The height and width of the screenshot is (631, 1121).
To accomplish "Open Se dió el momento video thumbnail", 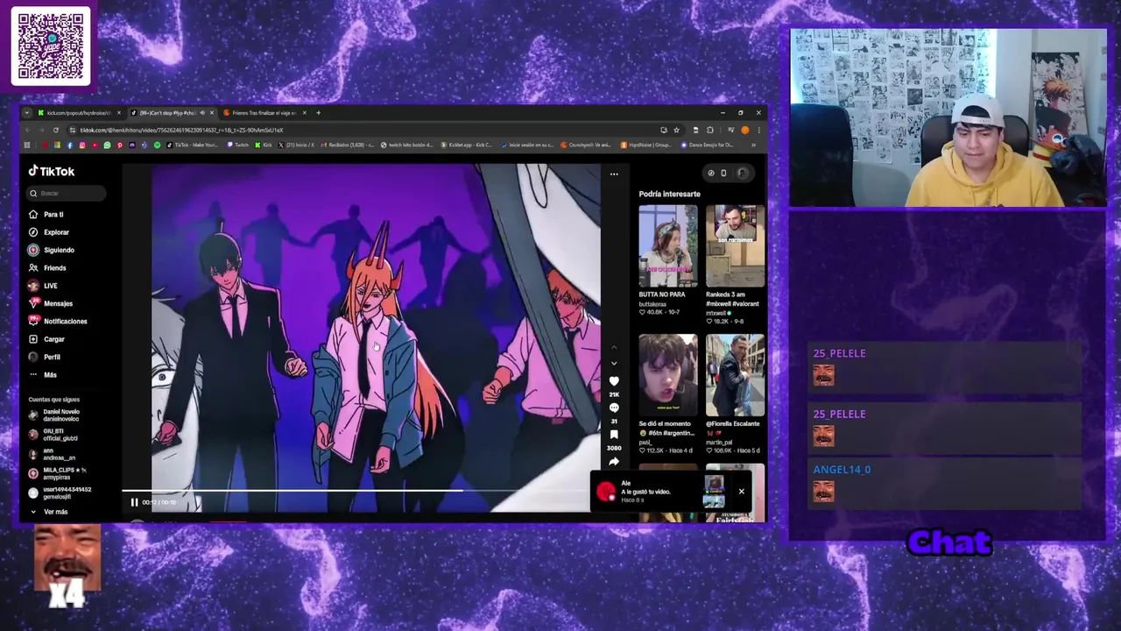I will 668,375.
